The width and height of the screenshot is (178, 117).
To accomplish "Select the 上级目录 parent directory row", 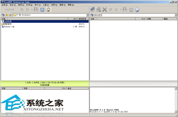I will (45, 21).
